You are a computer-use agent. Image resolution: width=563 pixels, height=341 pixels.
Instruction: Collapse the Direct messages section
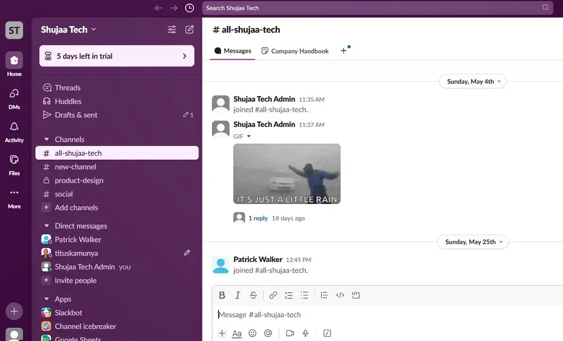[46, 226]
